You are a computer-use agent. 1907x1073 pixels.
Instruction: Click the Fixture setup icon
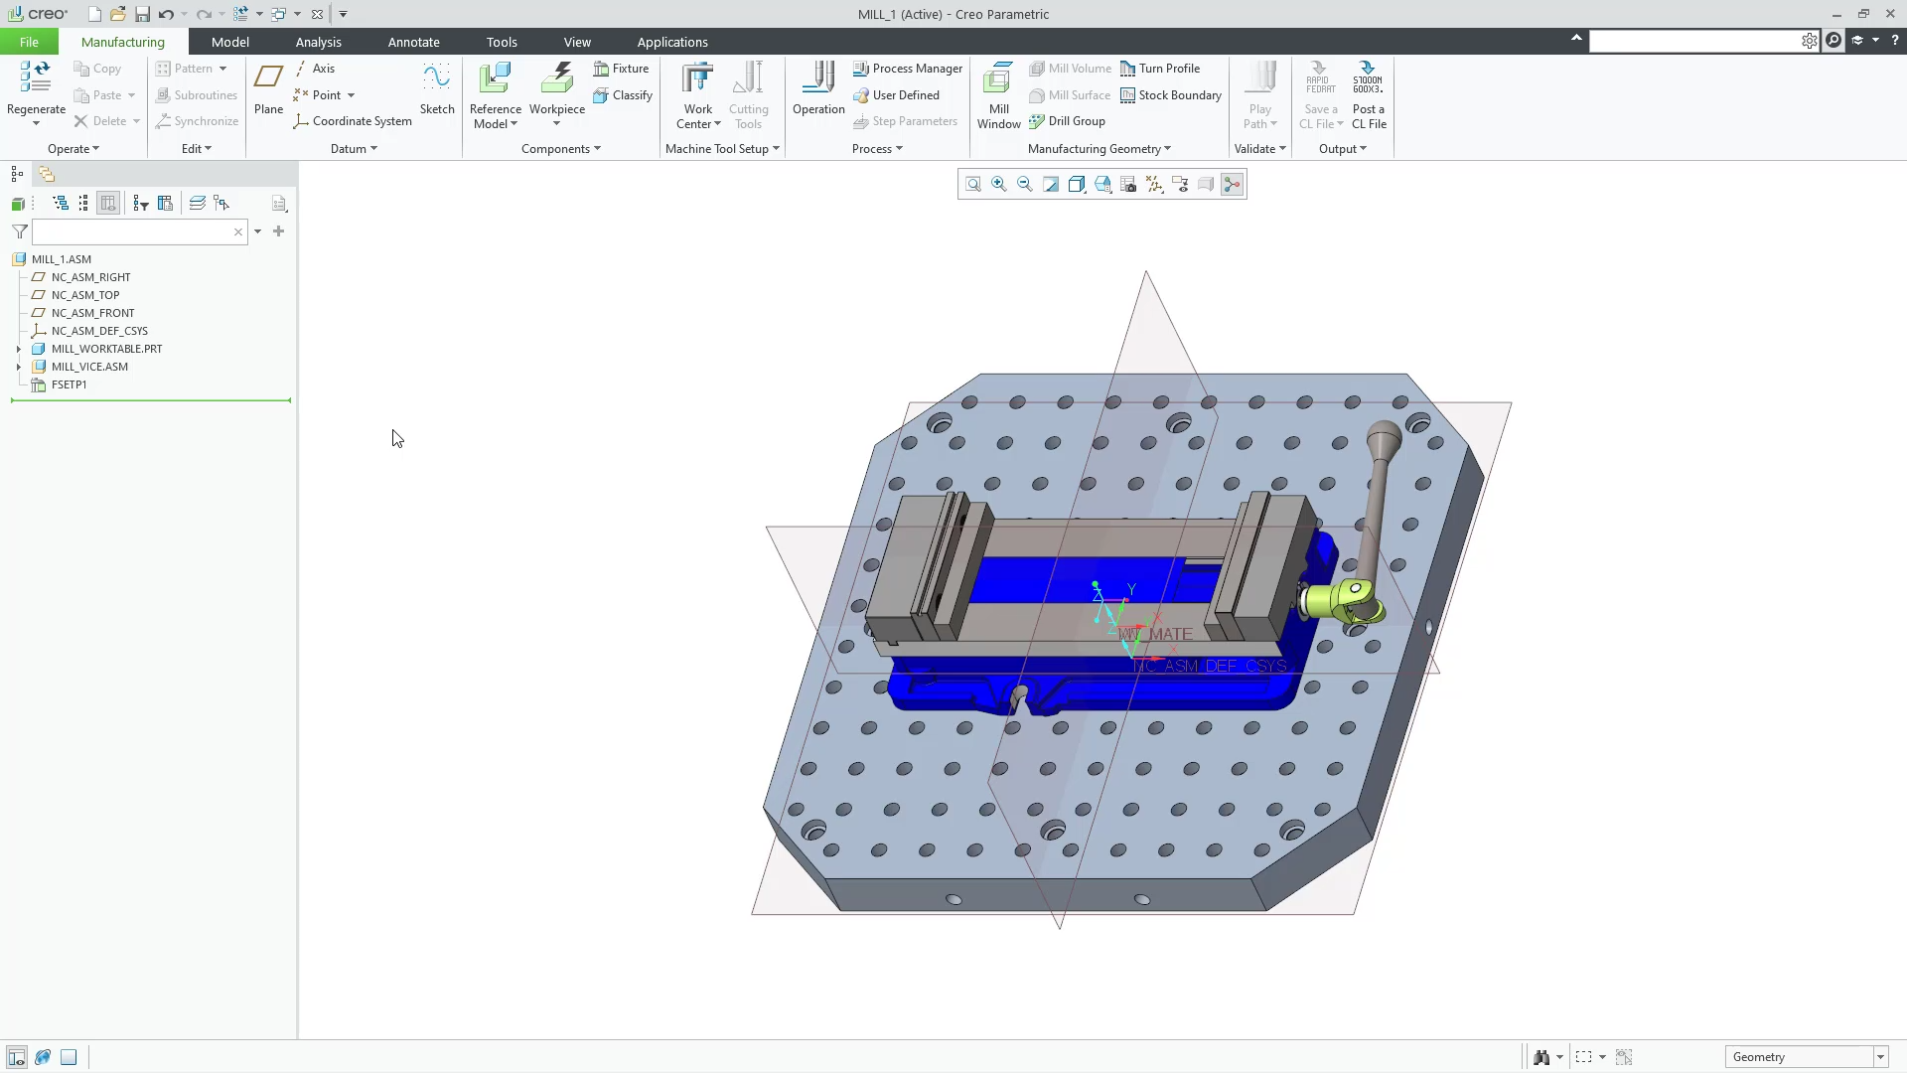(601, 69)
